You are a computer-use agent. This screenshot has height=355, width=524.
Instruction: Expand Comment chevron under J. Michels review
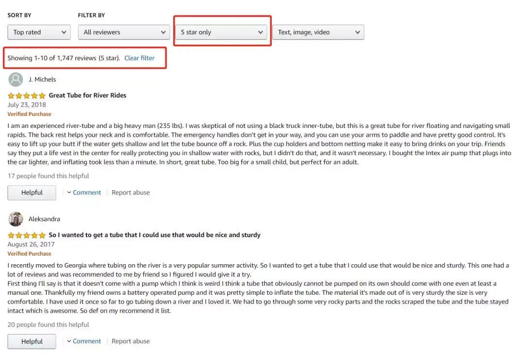pos(69,193)
